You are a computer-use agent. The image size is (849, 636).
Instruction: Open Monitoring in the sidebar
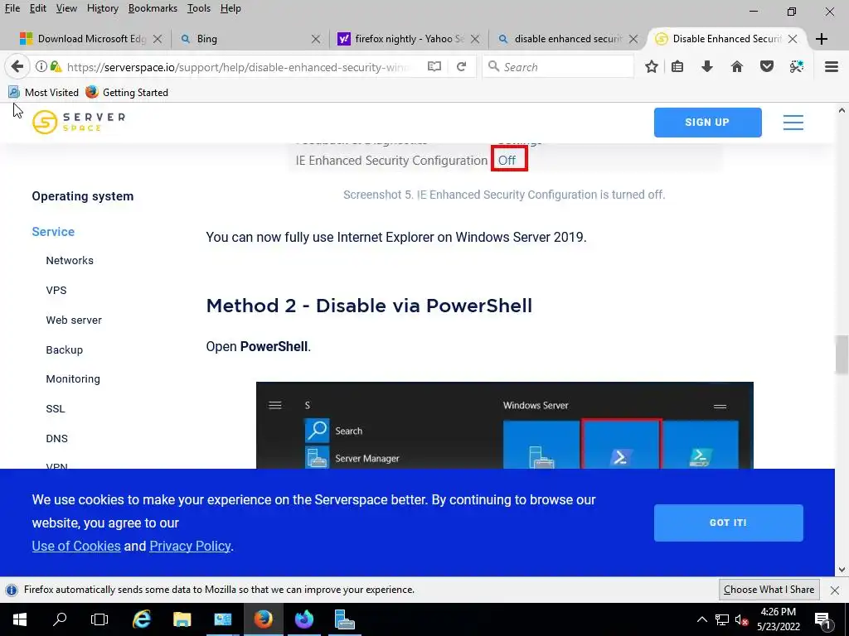[x=73, y=379]
